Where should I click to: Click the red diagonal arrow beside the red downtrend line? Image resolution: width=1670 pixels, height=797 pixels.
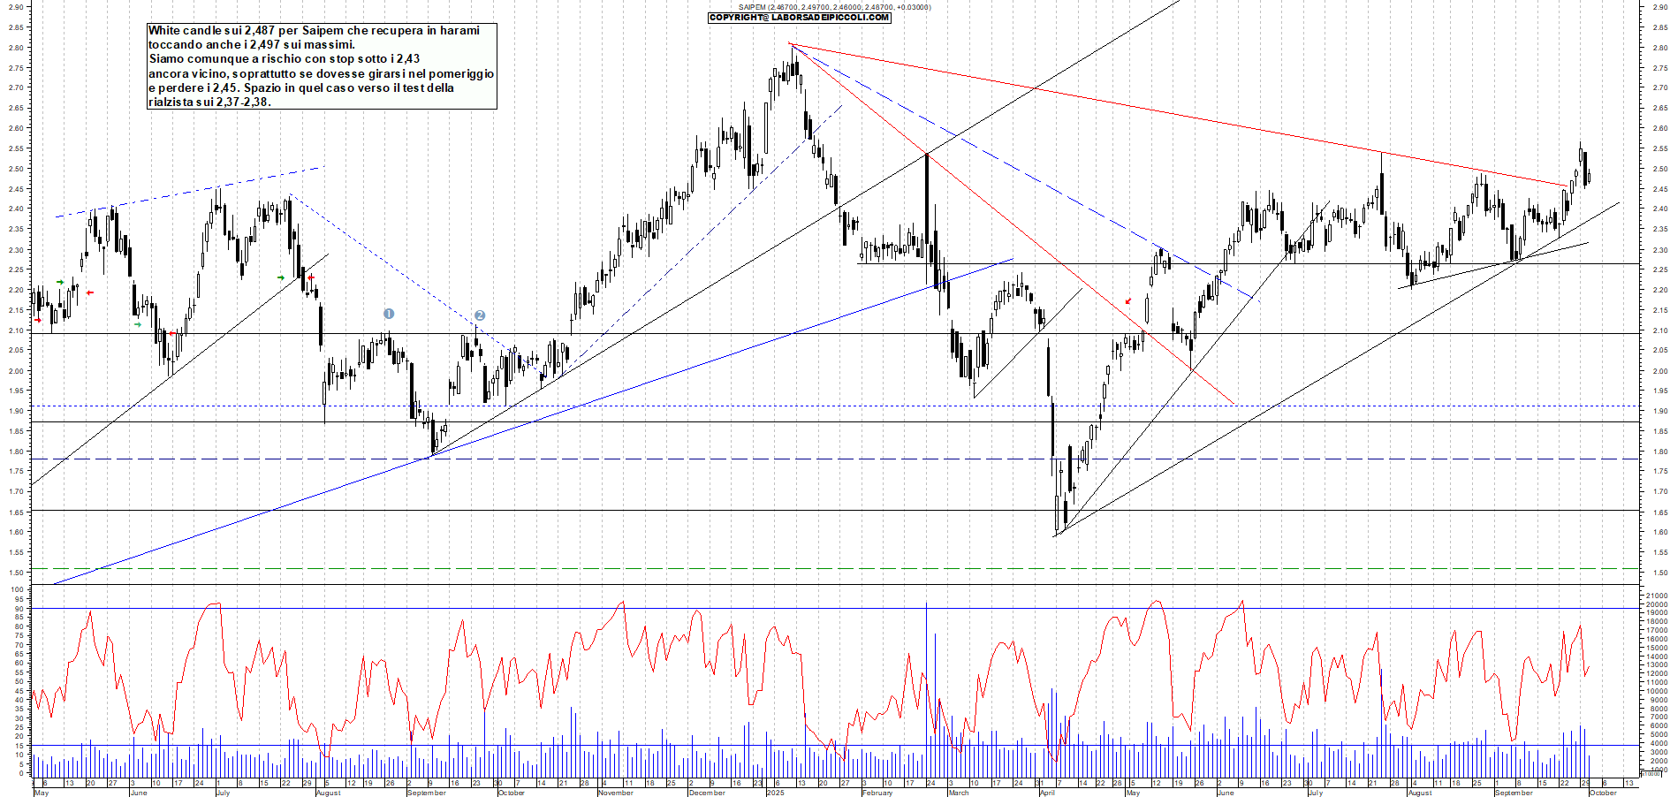[1128, 301]
